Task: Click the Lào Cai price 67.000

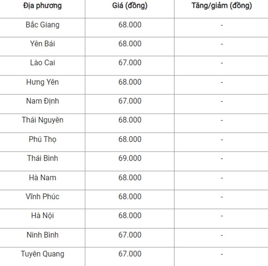Action: [130, 63]
